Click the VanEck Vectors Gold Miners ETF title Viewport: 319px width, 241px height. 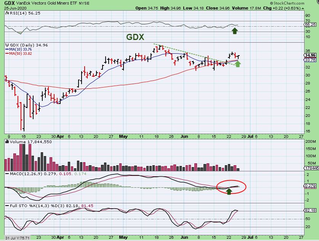click(46, 3)
